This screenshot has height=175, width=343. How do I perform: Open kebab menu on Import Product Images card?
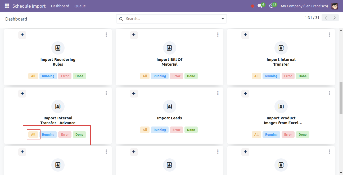pyautogui.click(x=330, y=93)
